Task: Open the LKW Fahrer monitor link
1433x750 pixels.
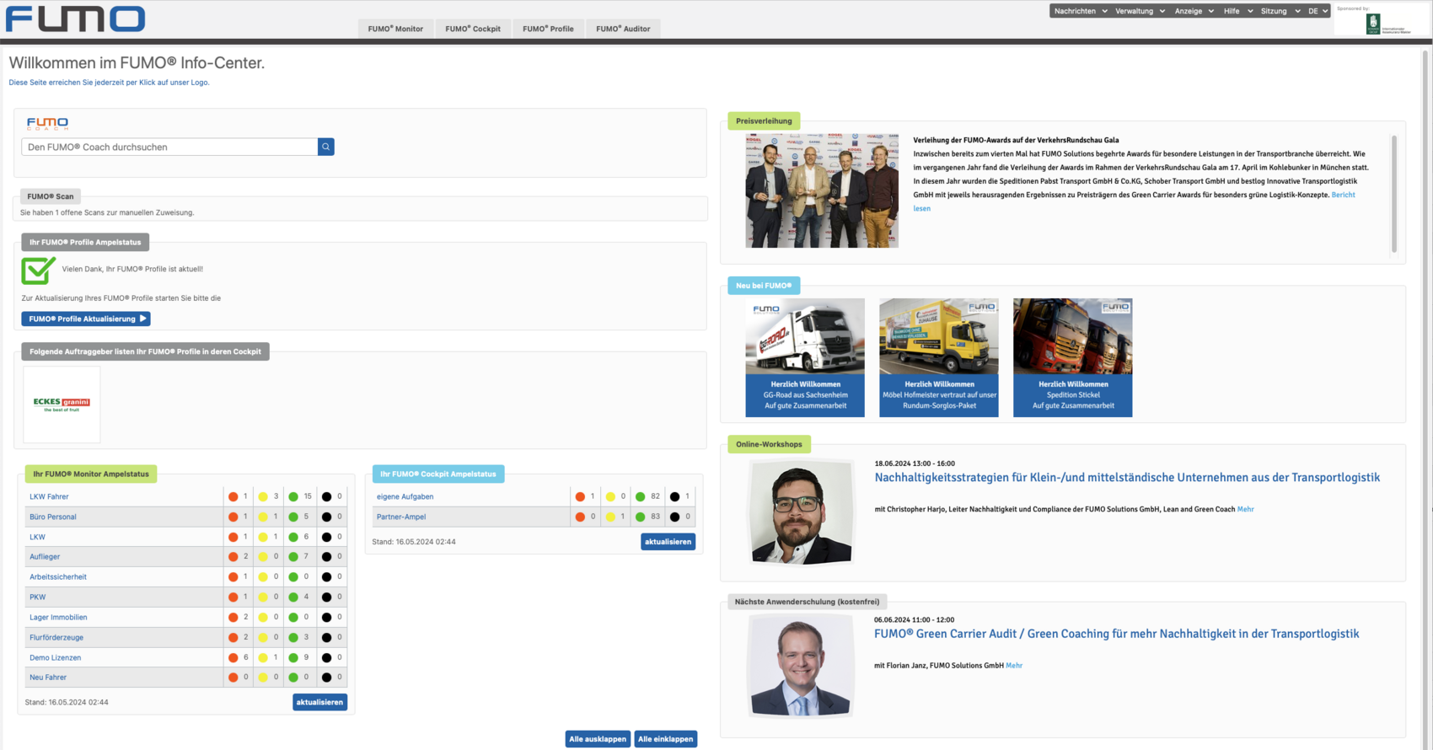Action: tap(49, 496)
